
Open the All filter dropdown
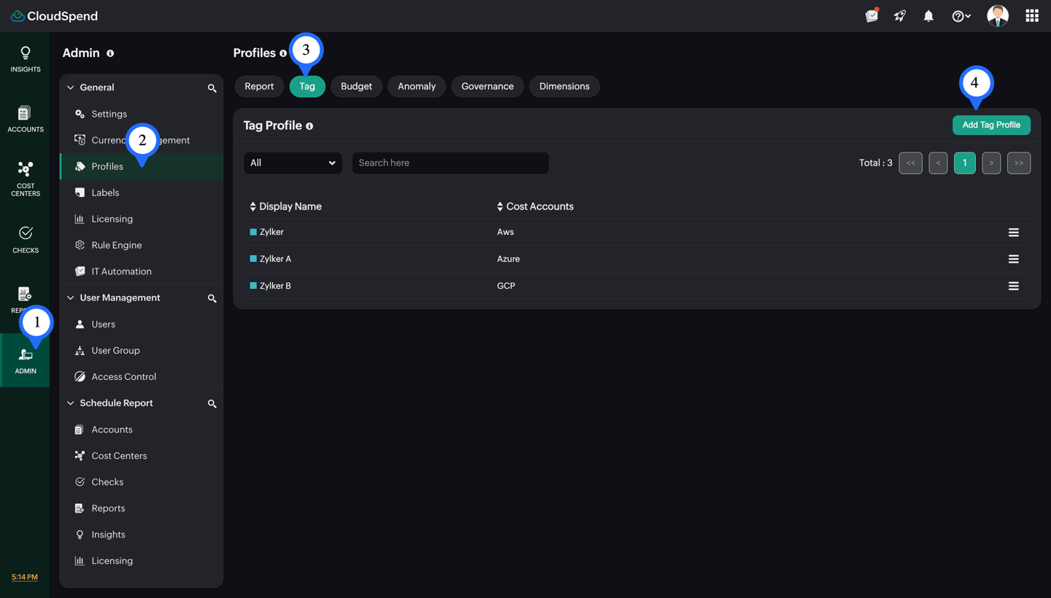click(x=293, y=163)
